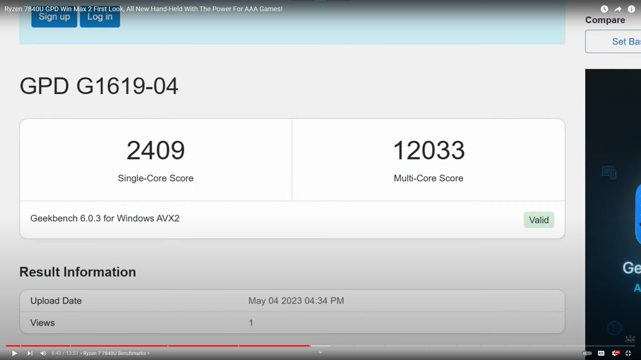Toggle the autoplay switch
The image size is (641, 360).
click(587, 353)
